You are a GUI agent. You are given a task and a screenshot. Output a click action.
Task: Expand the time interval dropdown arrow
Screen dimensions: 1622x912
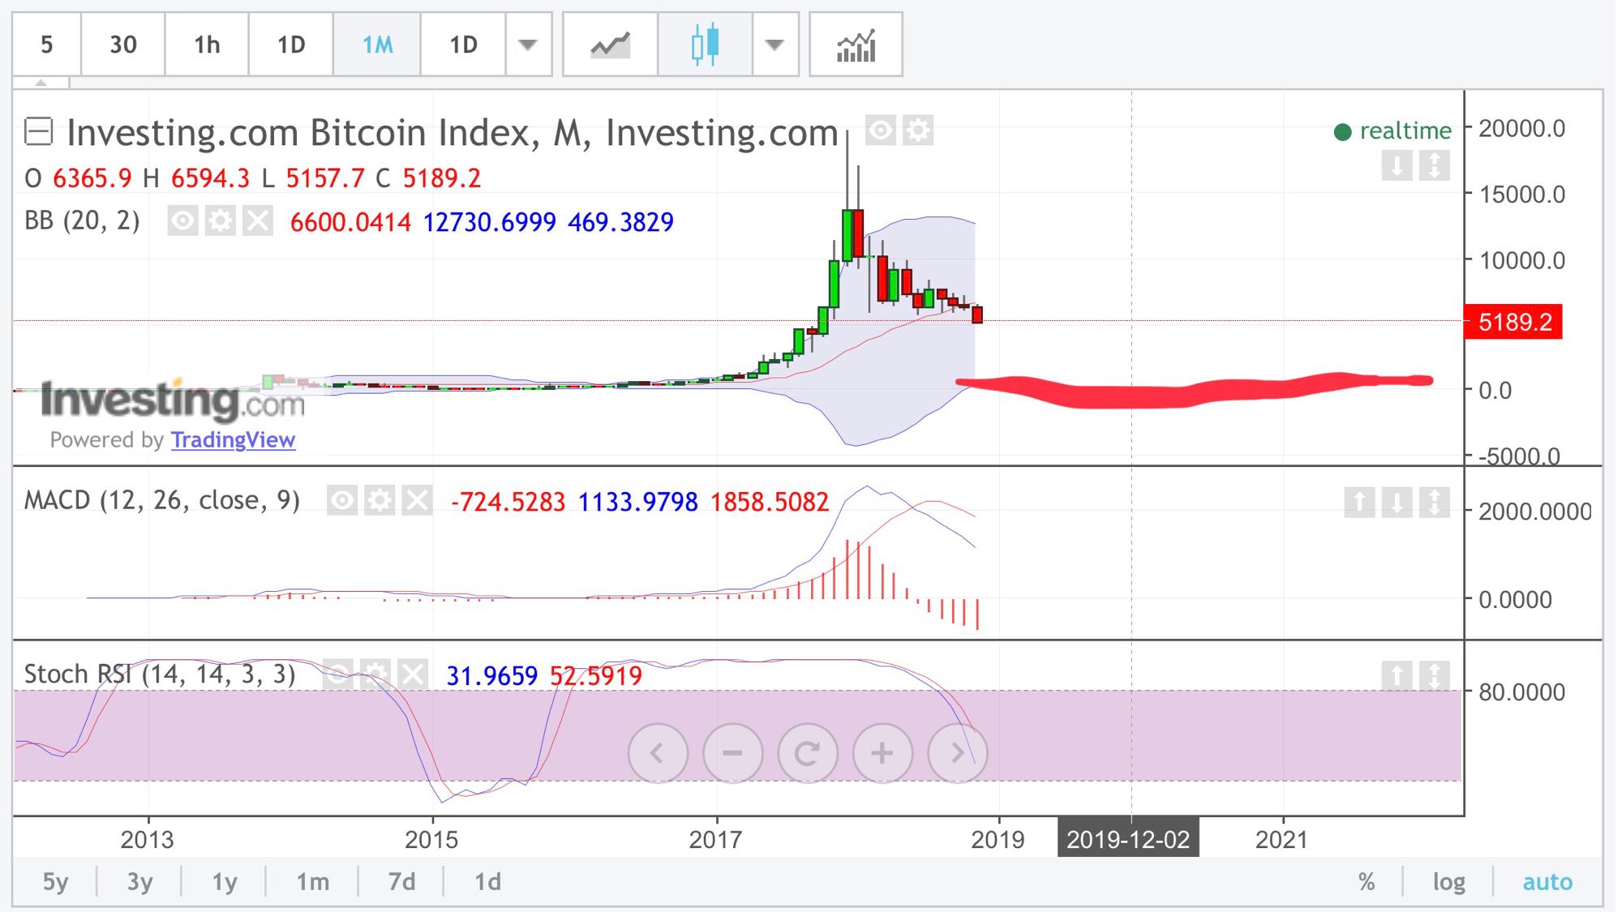click(528, 45)
